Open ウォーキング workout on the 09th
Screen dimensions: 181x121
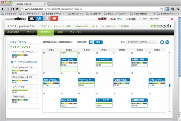(x=86, y=83)
